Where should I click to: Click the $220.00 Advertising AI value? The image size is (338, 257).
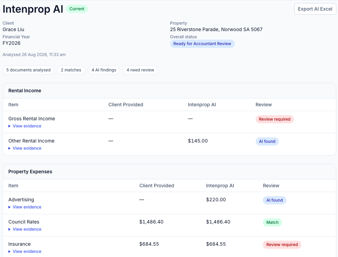click(216, 200)
